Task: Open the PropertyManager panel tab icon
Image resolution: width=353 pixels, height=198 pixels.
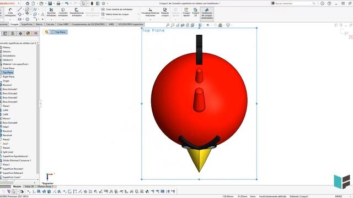Action: coord(5,34)
